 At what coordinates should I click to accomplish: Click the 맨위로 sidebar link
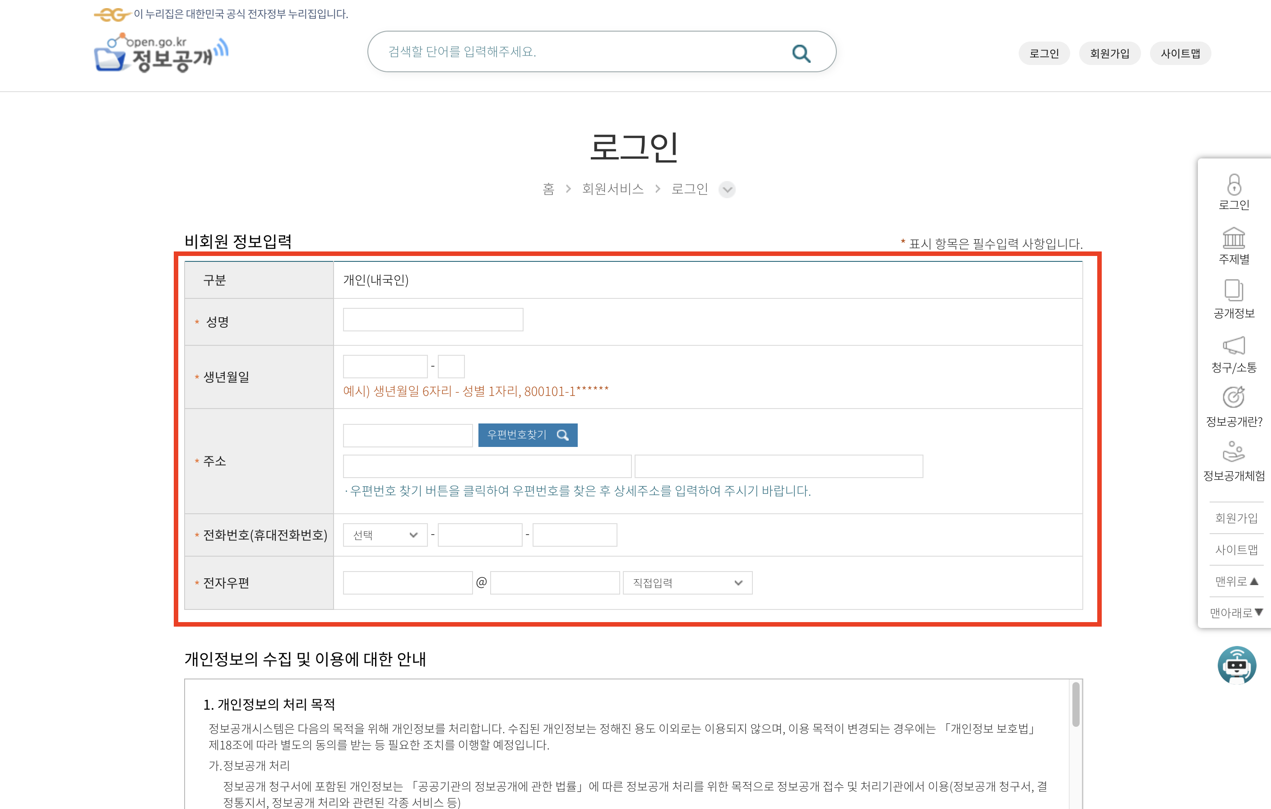click(x=1236, y=581)
